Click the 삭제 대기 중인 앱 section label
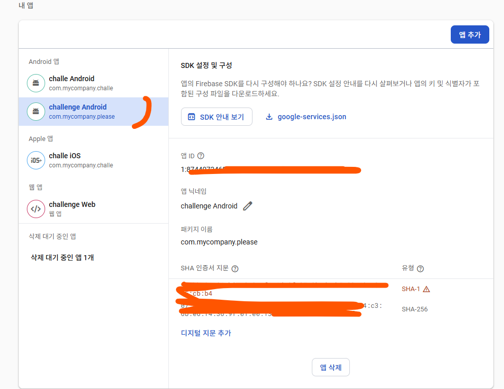The image size is (504, 389). pos(52,236)
